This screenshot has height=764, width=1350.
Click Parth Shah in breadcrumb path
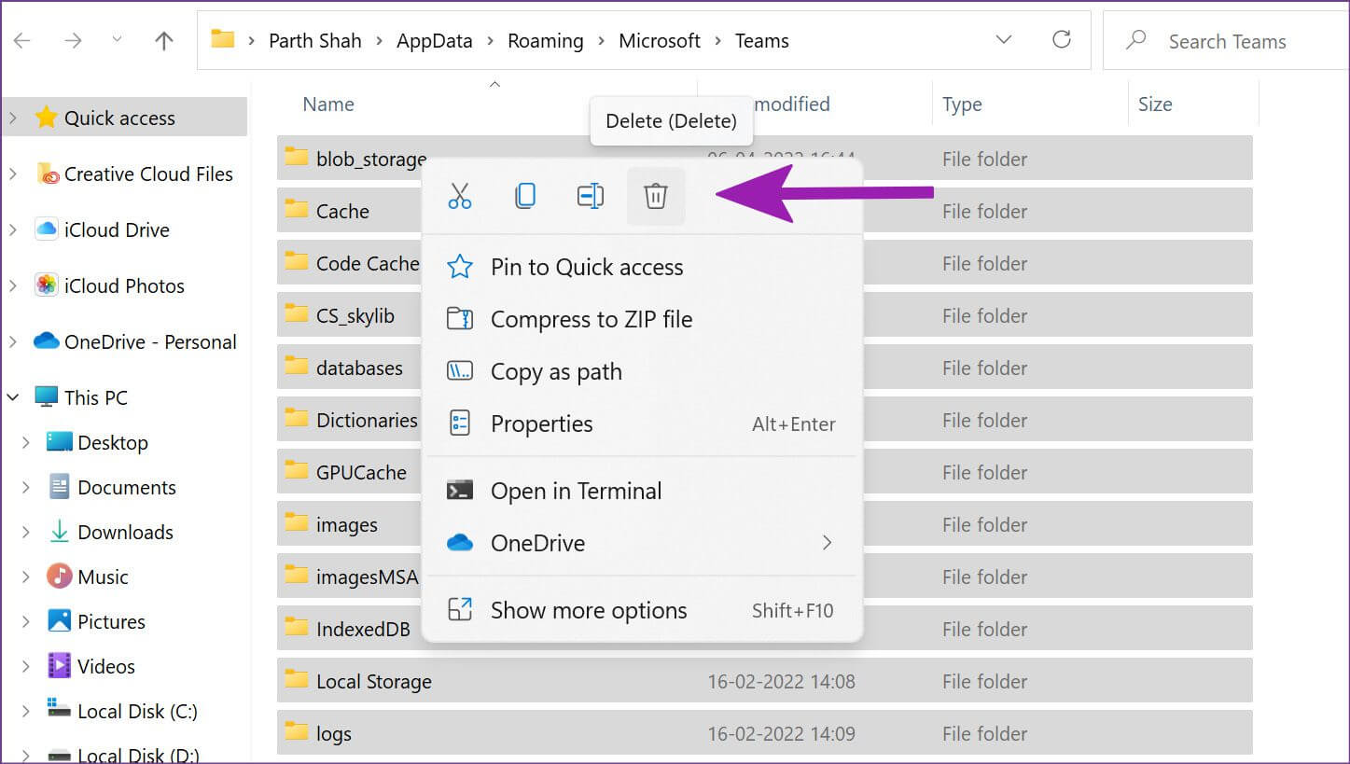click(x=314, y=41)
